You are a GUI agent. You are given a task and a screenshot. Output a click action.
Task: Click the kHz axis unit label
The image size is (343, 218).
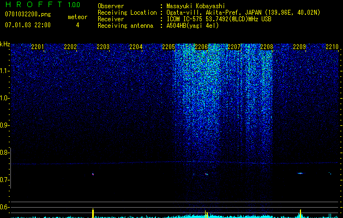click(x=5, y=44)
